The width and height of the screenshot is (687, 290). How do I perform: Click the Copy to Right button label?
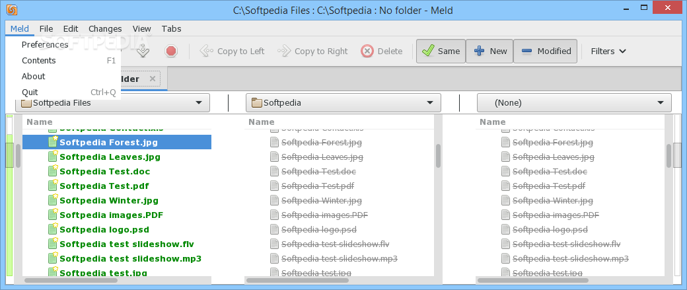point(321,52)
